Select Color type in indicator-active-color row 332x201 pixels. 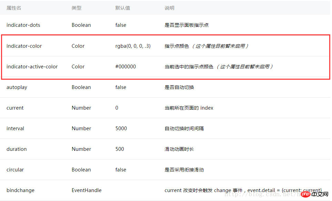[78, 67]
